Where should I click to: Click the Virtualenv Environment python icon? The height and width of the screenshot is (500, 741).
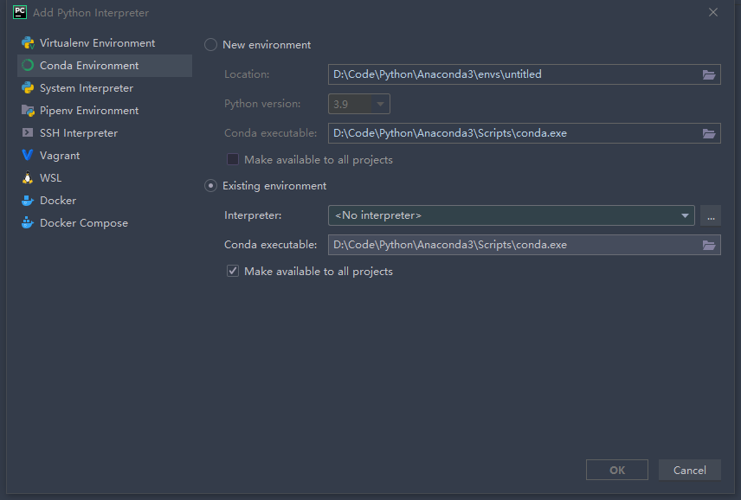28,43
